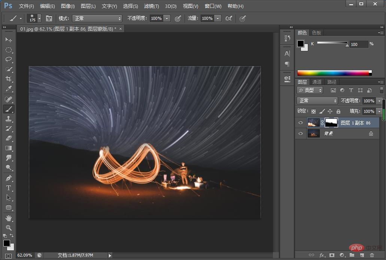
Task: Select the layer mask thumbnail
Action: tap(331, 123)
